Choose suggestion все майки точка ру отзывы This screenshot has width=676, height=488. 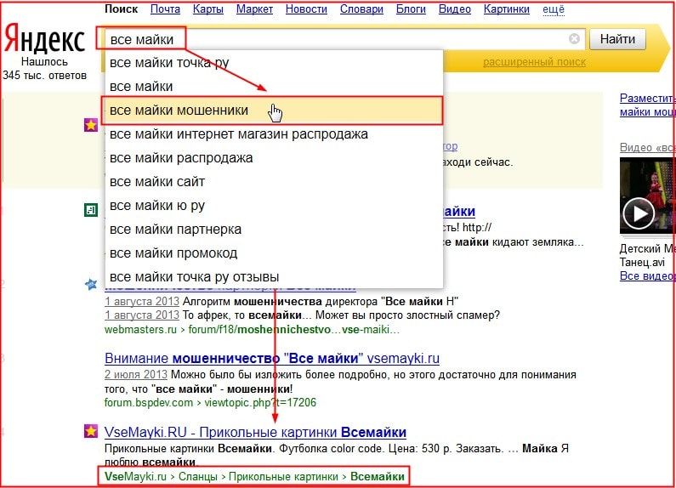274,277
